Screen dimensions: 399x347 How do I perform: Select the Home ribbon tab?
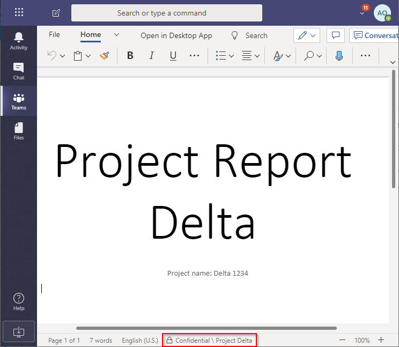click(x=91, y=35)
